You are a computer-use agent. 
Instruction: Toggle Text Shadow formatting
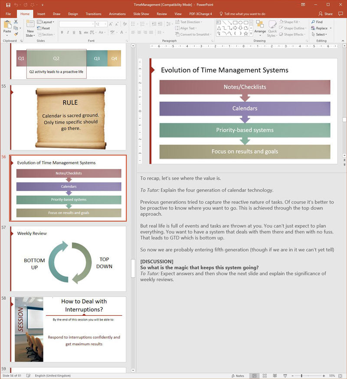click(x=80, y=32)
